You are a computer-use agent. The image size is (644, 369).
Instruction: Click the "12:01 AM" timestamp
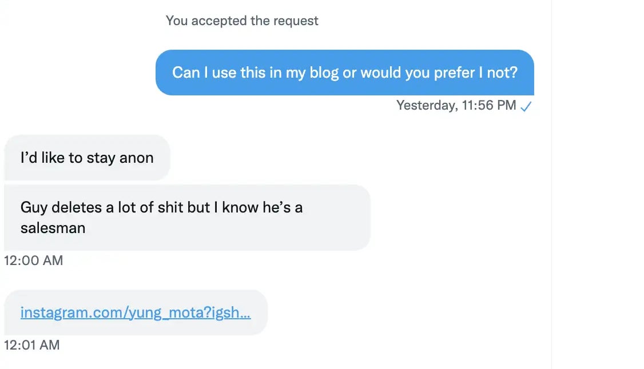coord(31,345)
